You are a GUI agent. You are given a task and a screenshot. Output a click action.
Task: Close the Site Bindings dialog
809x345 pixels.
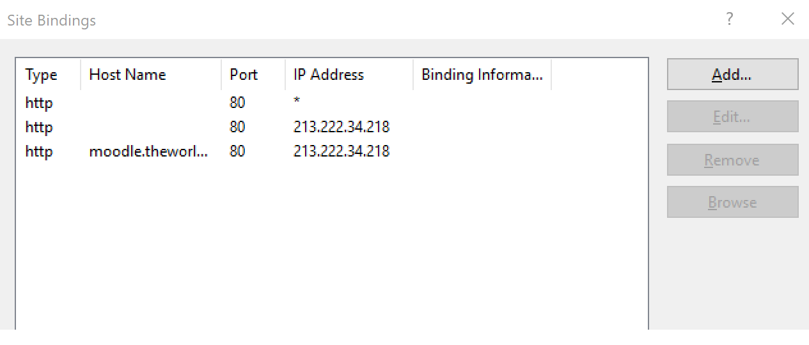pyautogui.click(x=787, y=19)
